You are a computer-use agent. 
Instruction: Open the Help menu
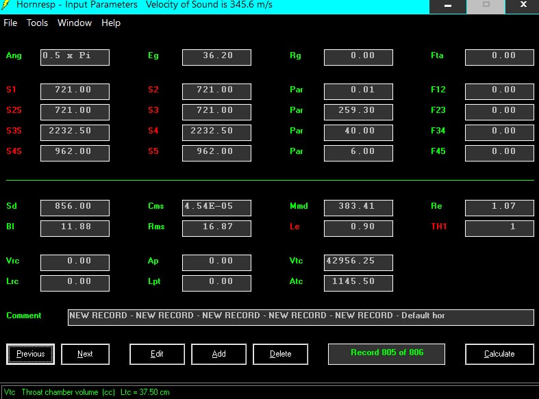(x=111, y=23)
